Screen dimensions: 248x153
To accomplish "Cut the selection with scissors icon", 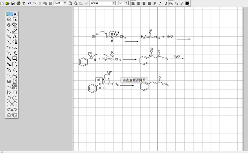I will pyautogui.click(x=40, y=3).
